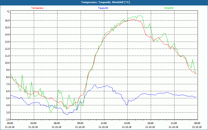
Task: Click the 12:00 time axis label
Action: 104,123
